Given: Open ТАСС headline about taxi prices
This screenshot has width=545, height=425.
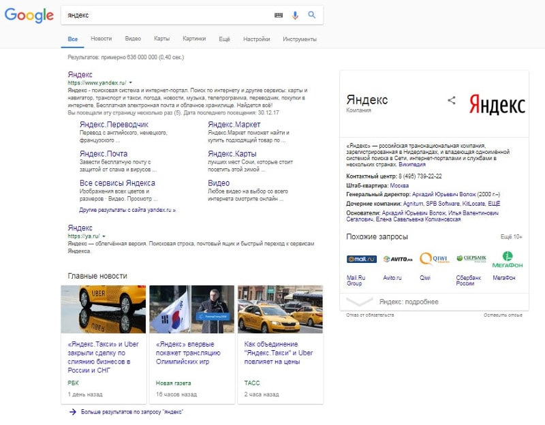Looking at the screenshot, I should [279, 353].
